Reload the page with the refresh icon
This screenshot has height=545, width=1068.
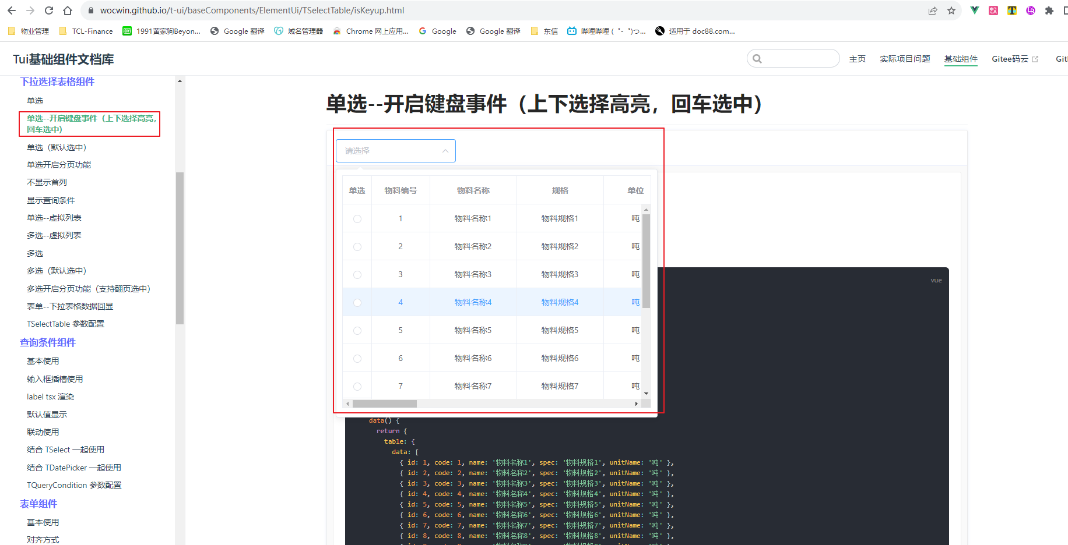(x=49, y=10)
